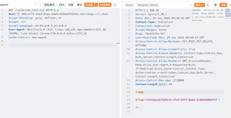This screenshot has width=231, height=118.
Task: Click the 热加载 hot reload button
Action: 89,5
